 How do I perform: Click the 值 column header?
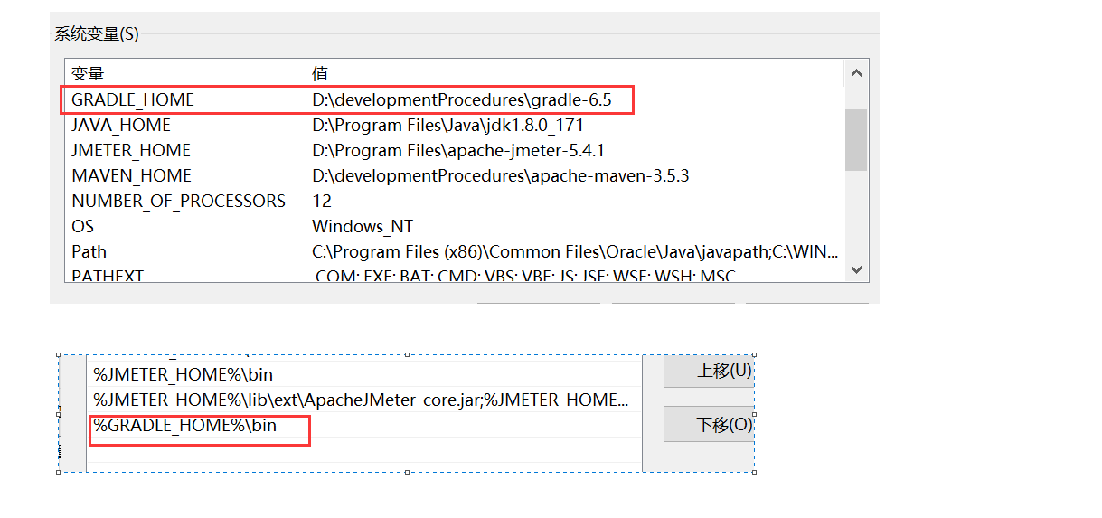(x=574, y=73)
